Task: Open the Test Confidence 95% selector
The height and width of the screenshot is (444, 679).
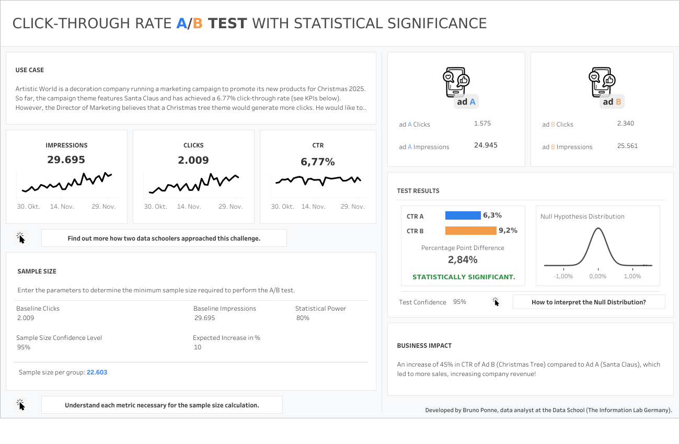Action: point(459,302)
